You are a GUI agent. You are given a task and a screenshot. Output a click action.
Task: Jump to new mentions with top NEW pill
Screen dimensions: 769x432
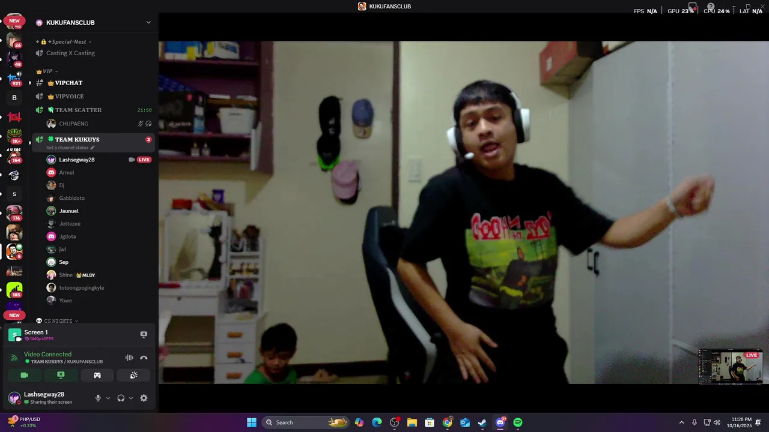click(14, 21)
